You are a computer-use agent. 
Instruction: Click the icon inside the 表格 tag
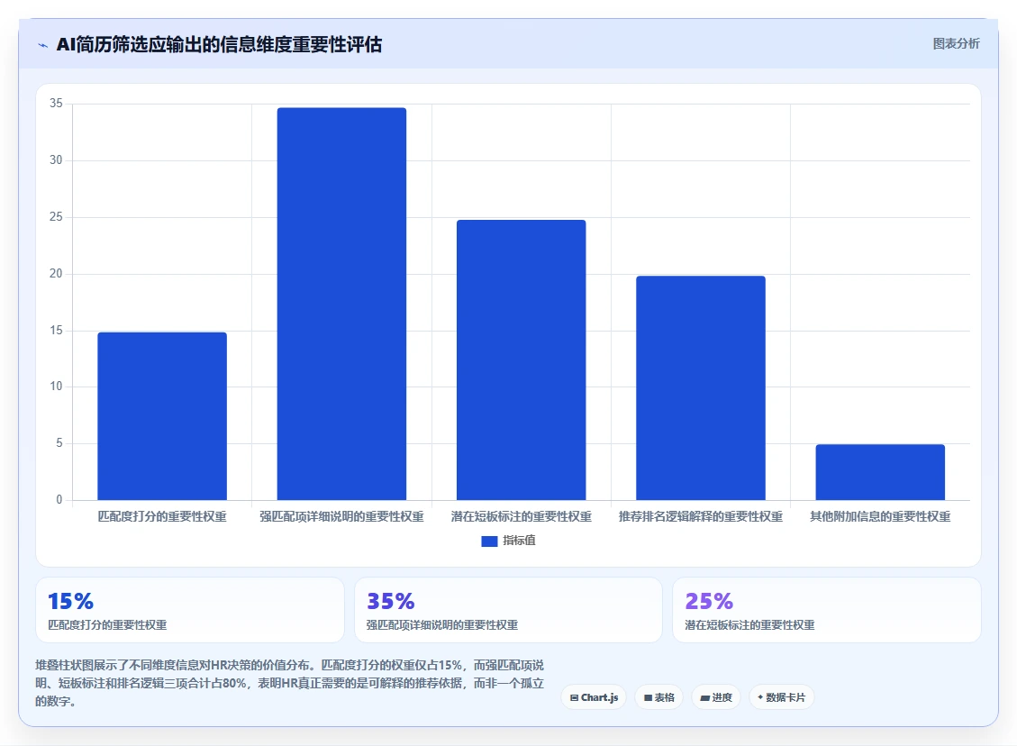click(648, 698)
